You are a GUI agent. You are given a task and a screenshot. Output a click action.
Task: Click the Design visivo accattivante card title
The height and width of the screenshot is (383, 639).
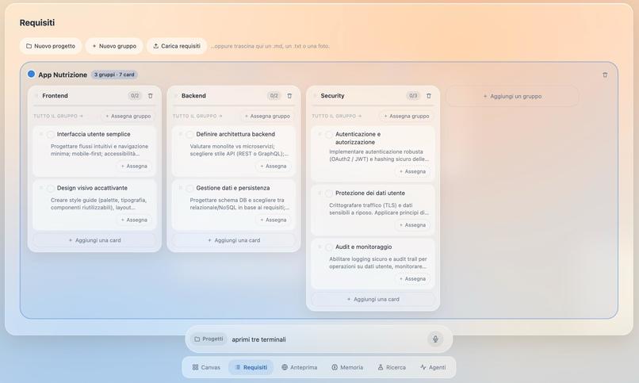coord(92,188)
